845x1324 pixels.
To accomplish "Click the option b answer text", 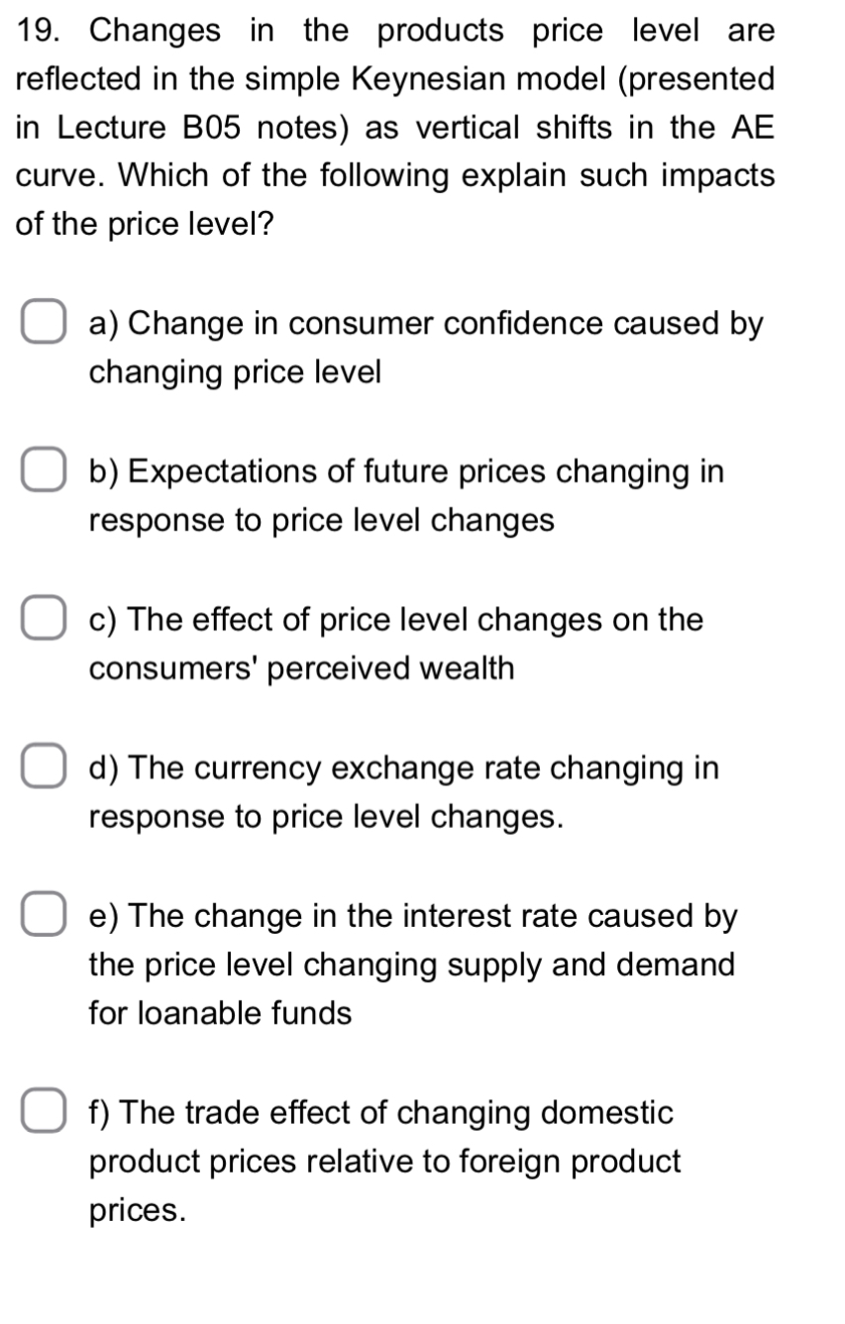I will [x=406, y=495].
